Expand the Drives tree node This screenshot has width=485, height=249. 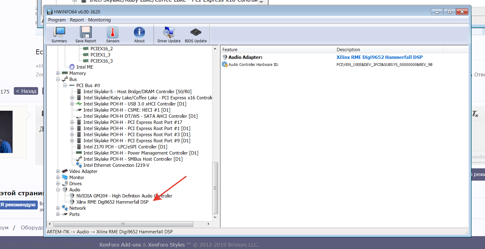click(58, 183)
